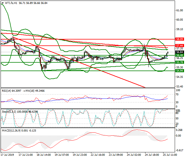Screen dimensions: 186x158
Task: Click the 56.25 price scale value
Action: click(x=180, y=58)
